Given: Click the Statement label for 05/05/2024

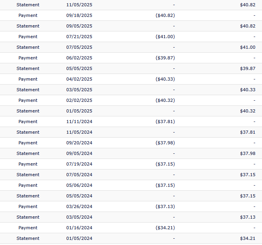Looking at the screenshot, I should [x=28, y=196].
